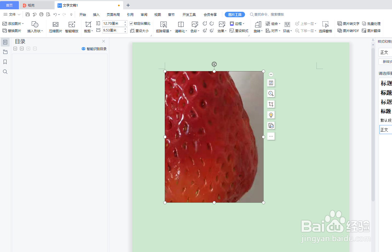
Task: Open 抠除背景 (Remove Background) dropdown
Action: 164,27
